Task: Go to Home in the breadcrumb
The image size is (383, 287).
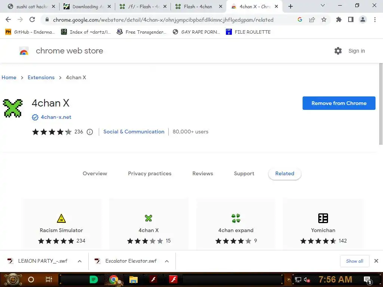Action: (x=9, y=77)
